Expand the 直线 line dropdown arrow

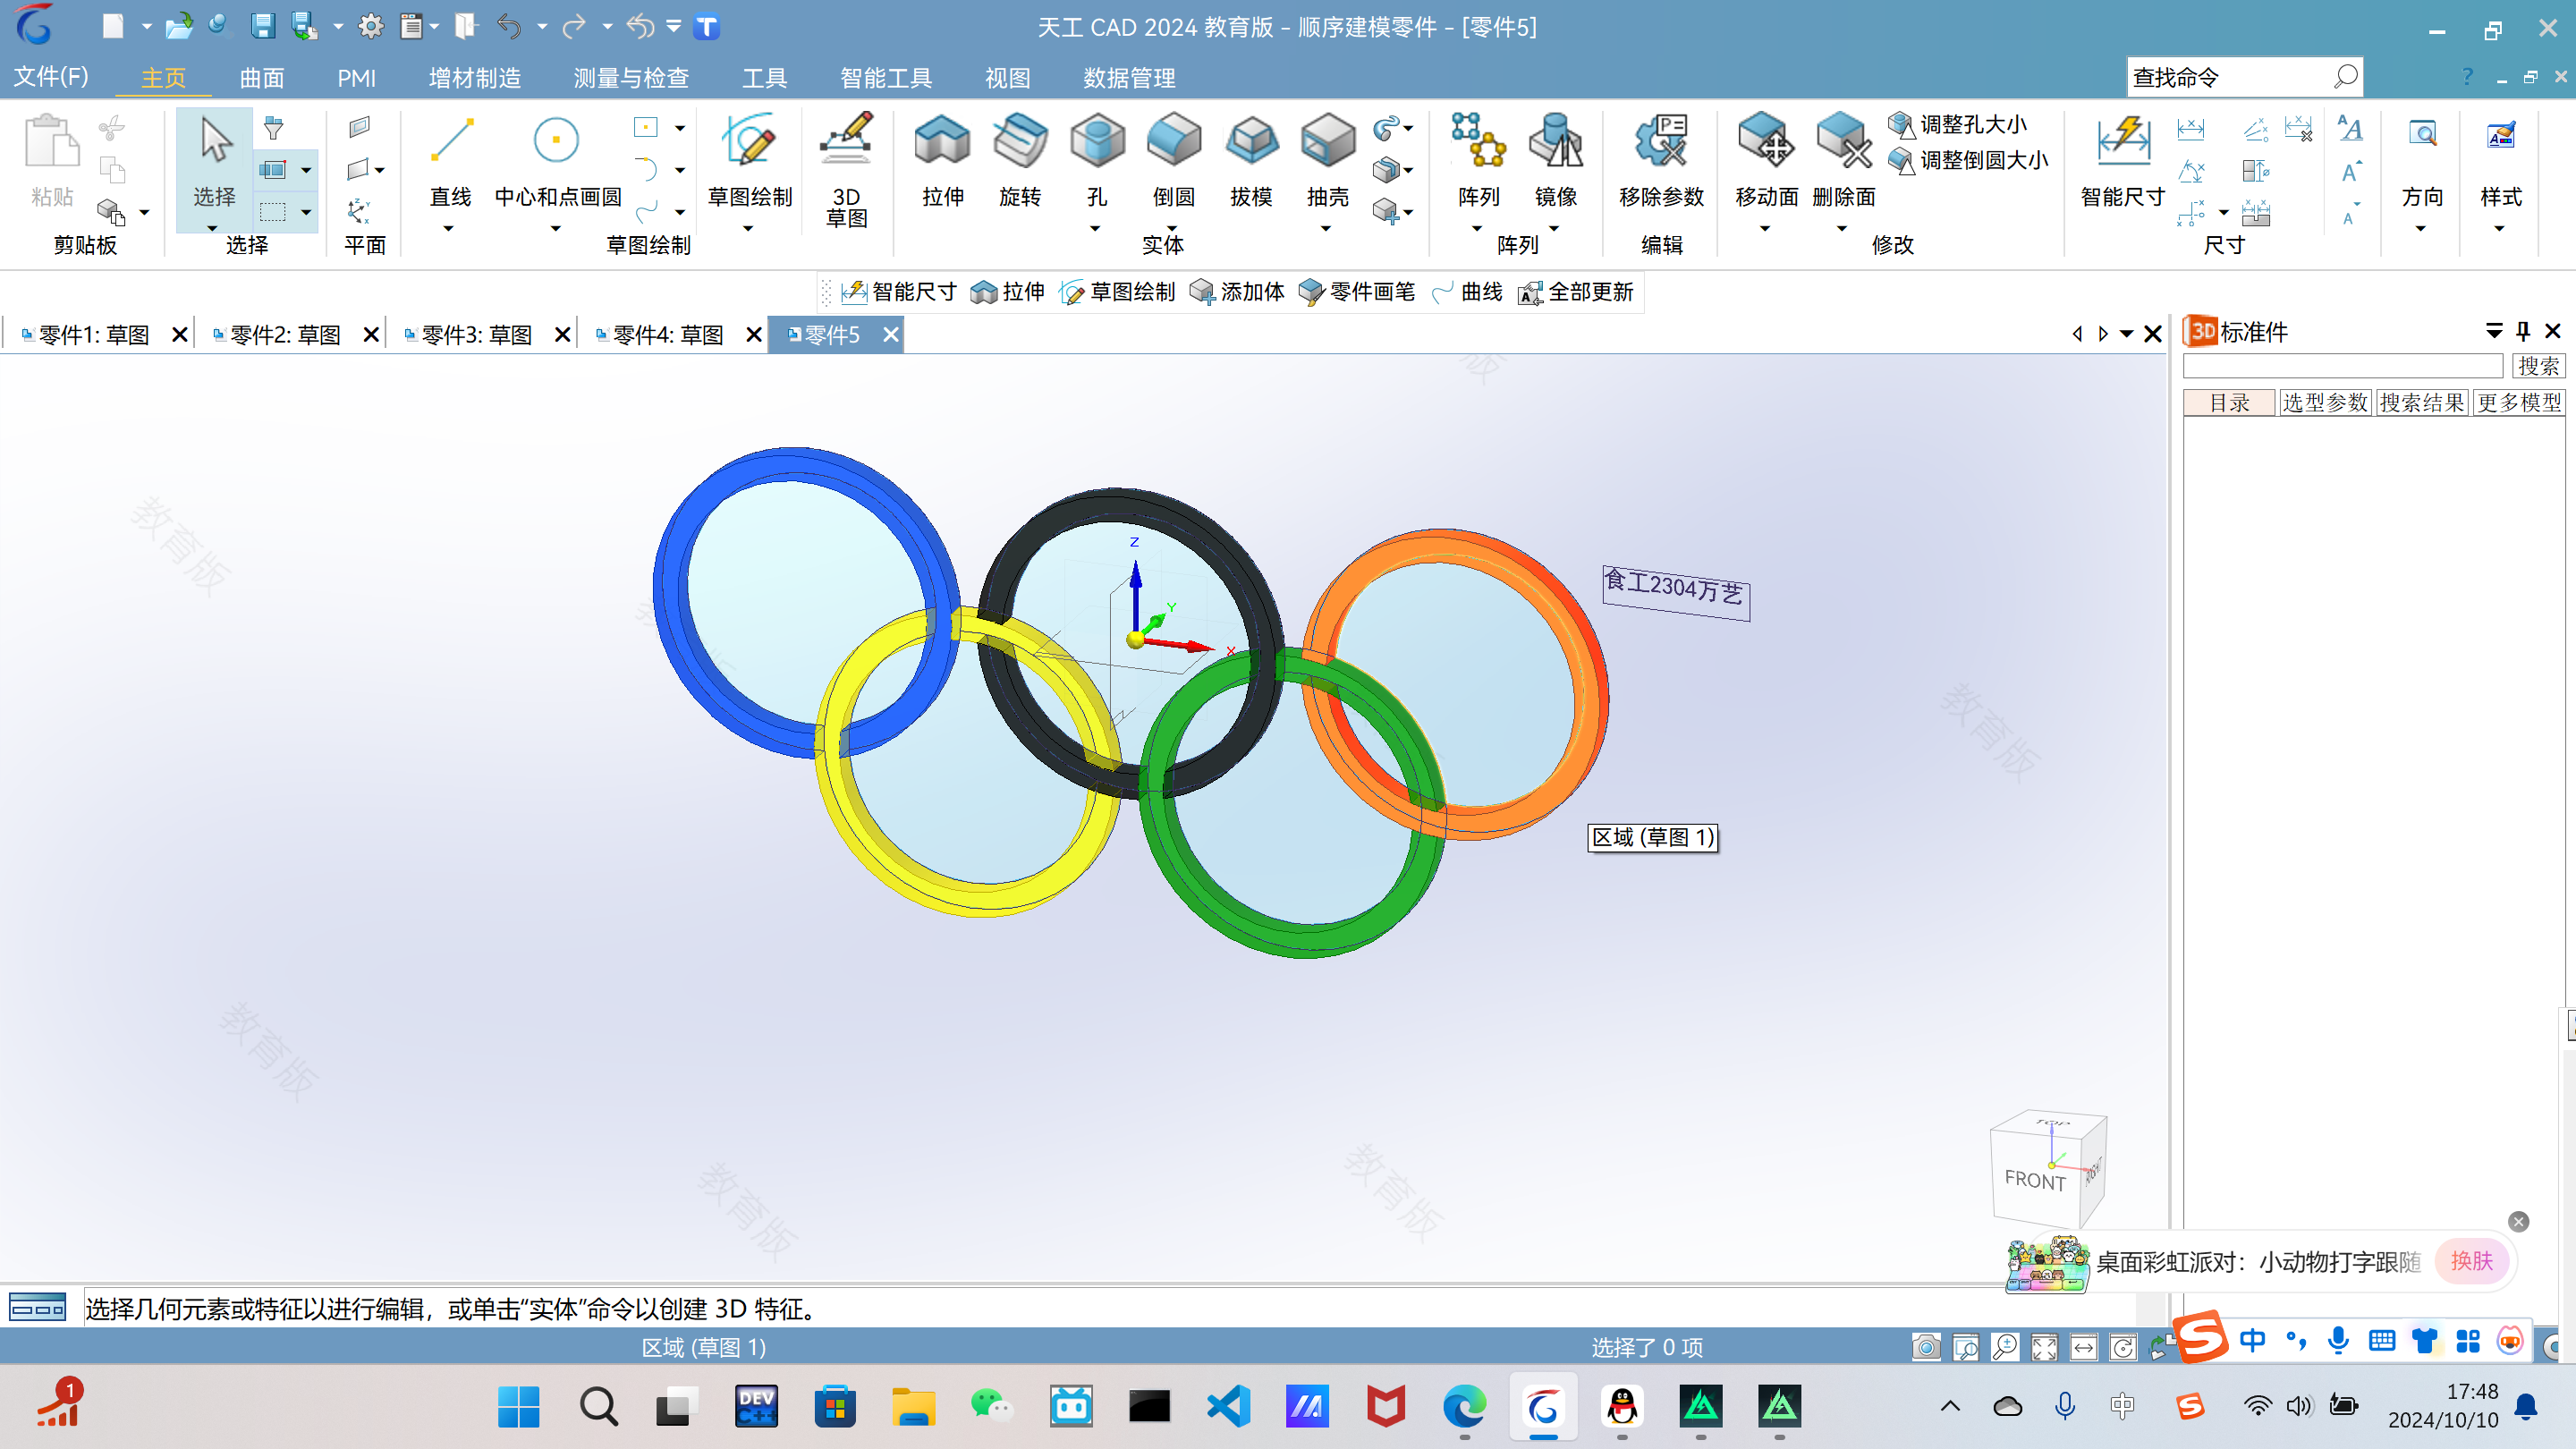coord(448,229)
